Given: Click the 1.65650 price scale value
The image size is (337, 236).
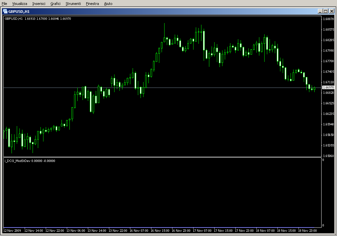Looking at the screenshot, I should point(329,135).
